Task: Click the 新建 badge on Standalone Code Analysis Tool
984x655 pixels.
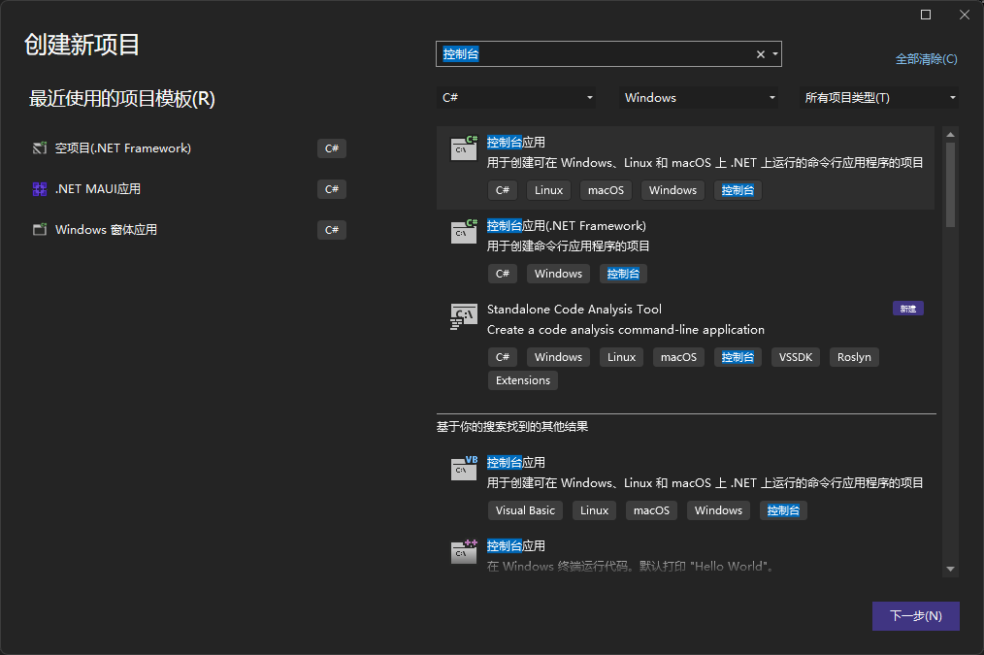Action: (x=908, y=309)
